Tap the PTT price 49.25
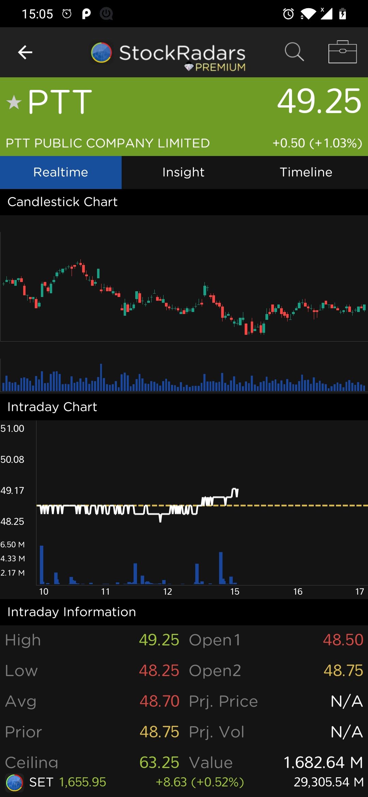Viewport: 368px width, 797px height. point(319,101)
